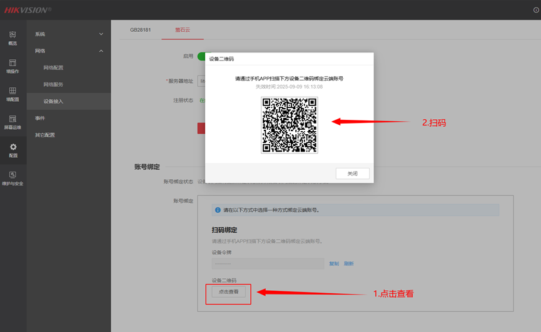This screenshot has width=541, height=332.
Task: Switch to the GB28181 tab
Action: [141, 30]
